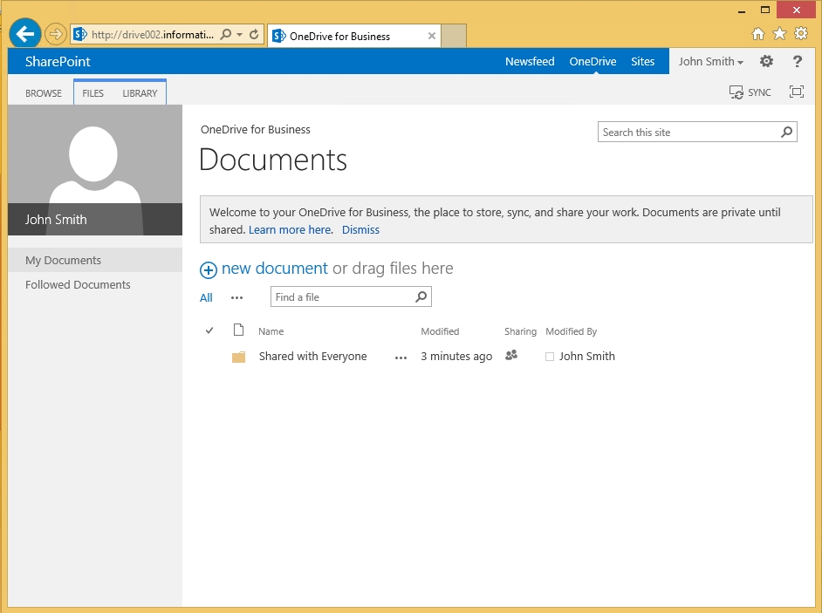Viewport: 822px width, 613px height.
Task: Sort the list by Name column
Action: (x=271, y=331)
